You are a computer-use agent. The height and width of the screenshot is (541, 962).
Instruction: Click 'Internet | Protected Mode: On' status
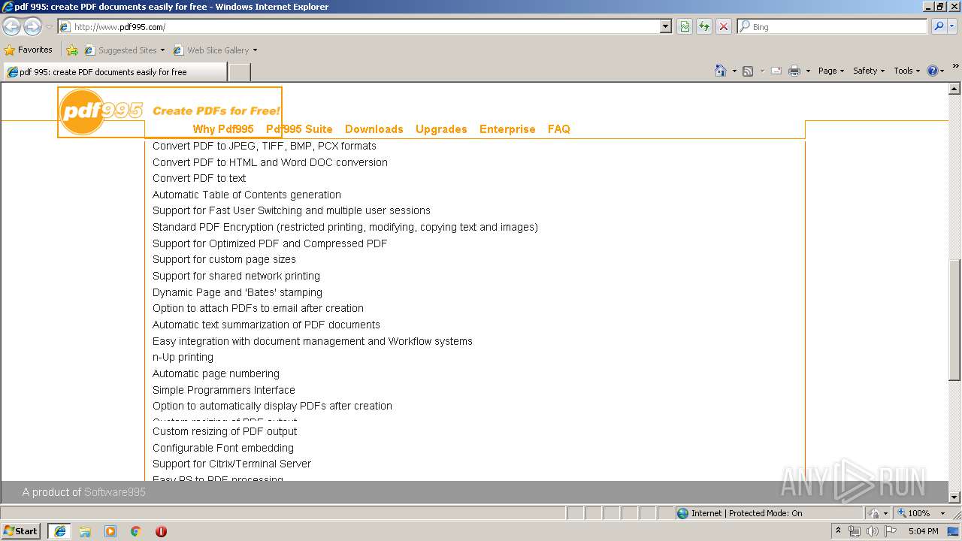pyautogui.click(x=746, y=513)
